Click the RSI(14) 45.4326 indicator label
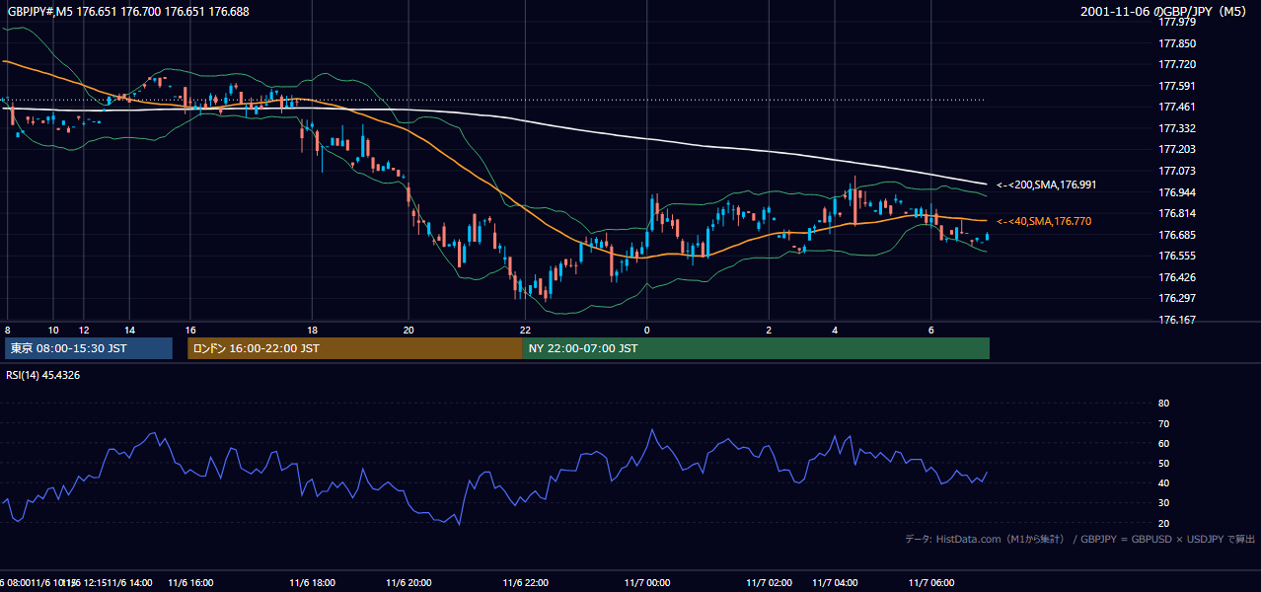 (43, 375)
